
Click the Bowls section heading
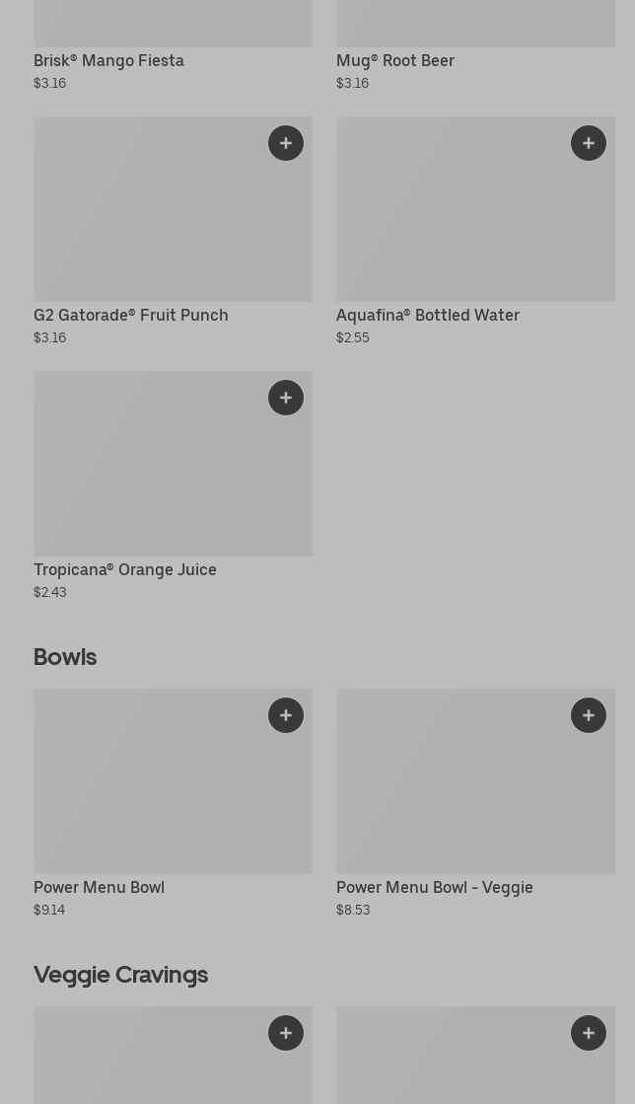pyautogui.click(x=65, y=656)
